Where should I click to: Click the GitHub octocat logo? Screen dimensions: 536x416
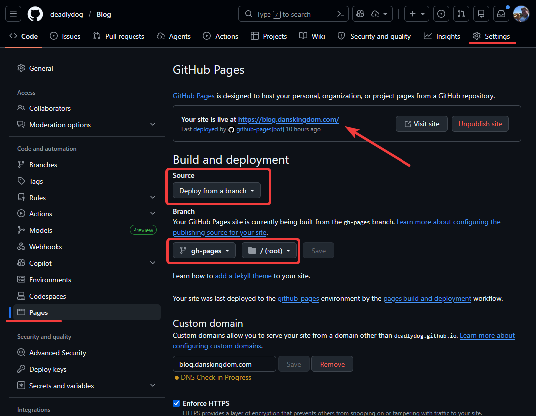[35, 14]
